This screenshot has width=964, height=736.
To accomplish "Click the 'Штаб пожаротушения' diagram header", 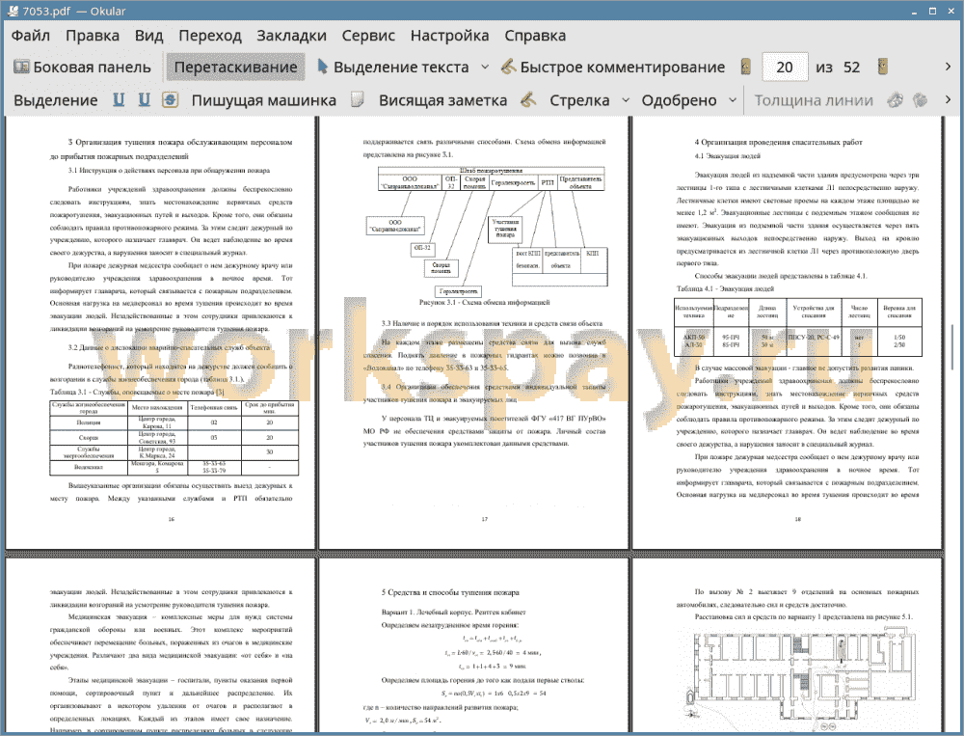I will [491, 171].
